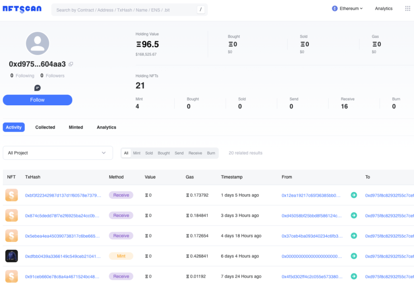Filter activity by Receive
The height and width of the screenshot is (283, 414).
click(x=195, y=153)
